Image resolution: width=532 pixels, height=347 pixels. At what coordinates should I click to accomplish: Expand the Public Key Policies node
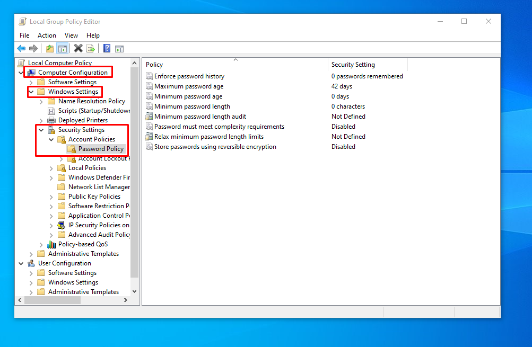(x=51, y=197)
